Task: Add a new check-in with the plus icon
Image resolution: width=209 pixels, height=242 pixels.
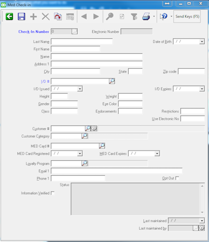Action: (x=33, y=17)
